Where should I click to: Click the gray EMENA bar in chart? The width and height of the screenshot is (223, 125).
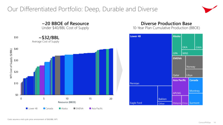[57, 75]
